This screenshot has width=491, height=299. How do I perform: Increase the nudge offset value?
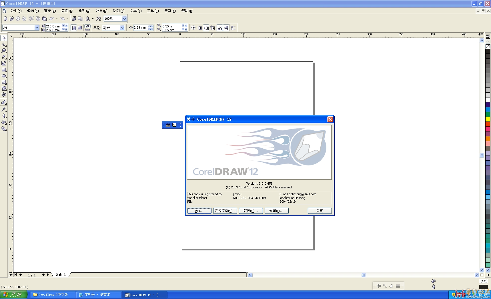151,26
